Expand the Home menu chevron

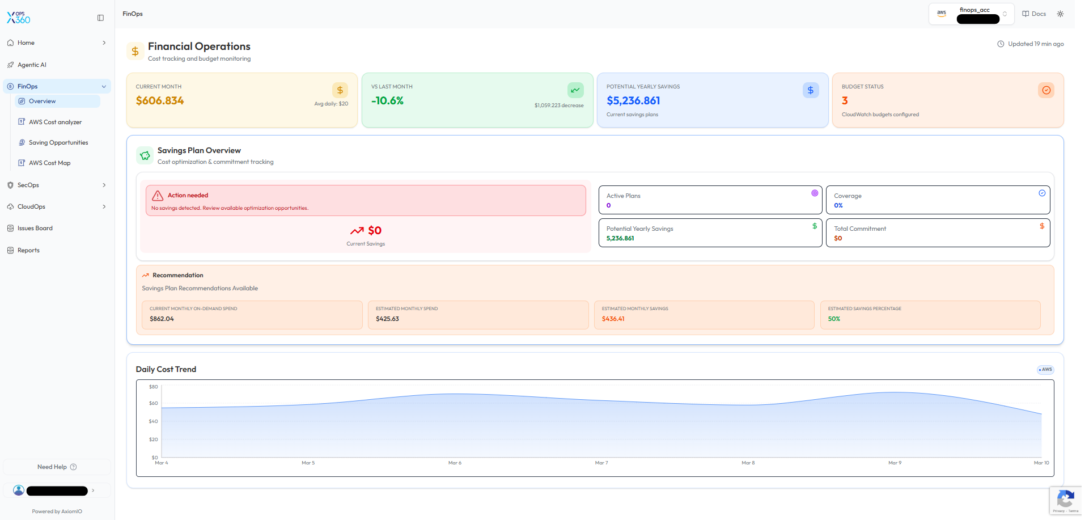click(x=104, y=43)
